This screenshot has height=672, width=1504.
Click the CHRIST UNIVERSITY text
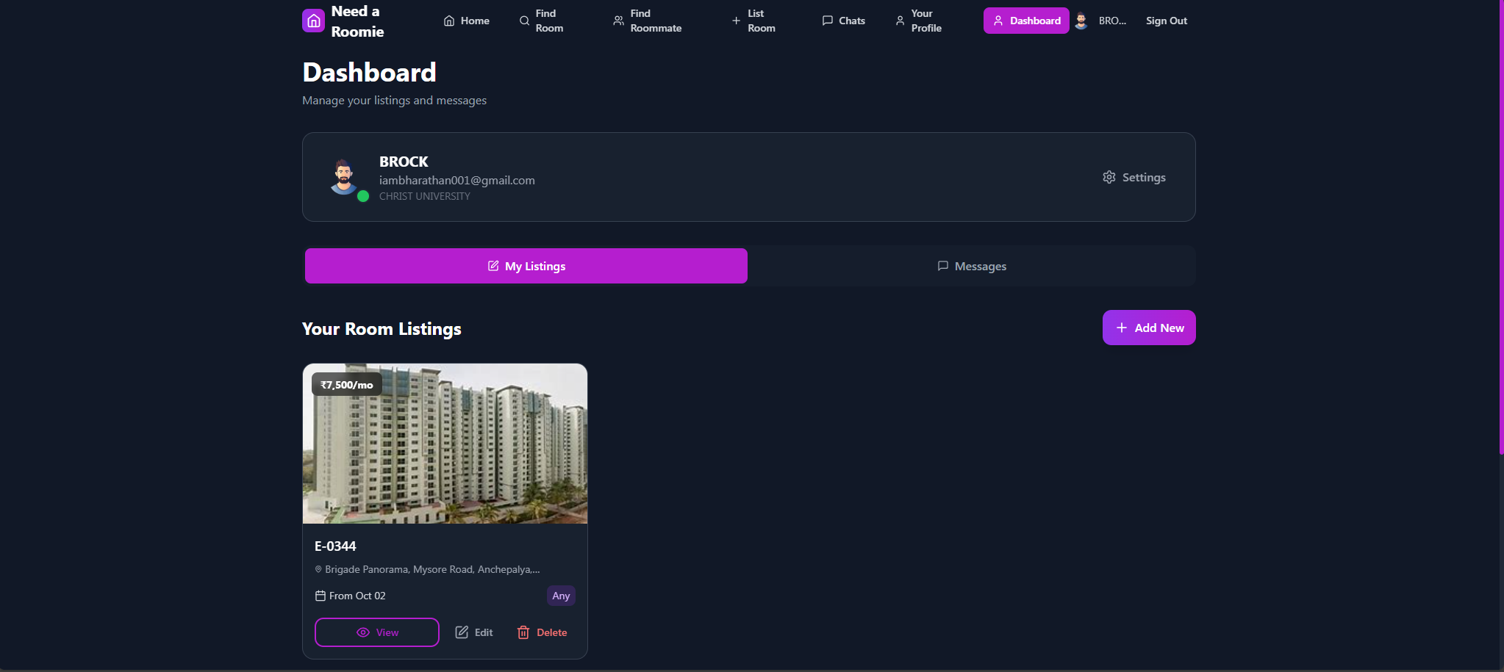(x=425, y=196)
